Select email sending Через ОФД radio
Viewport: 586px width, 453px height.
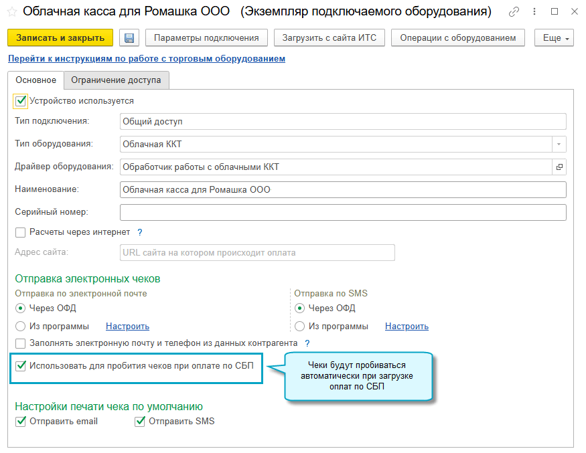pos(20,308)
